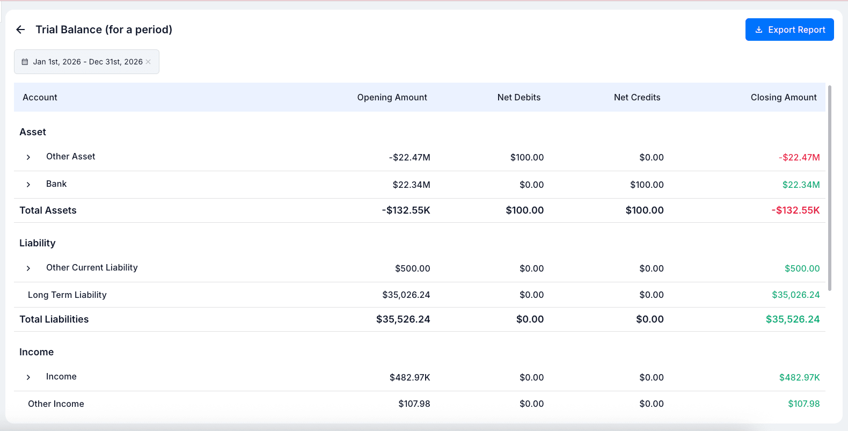The width and height of the screenshot is (848, 431).
Task: Clear the date range with the x icon
Action: coord(148,62)
